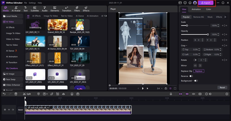Show more View sub-tabs with chevron
This screenshot has height=121, width=231.
(x=225, y=17)
